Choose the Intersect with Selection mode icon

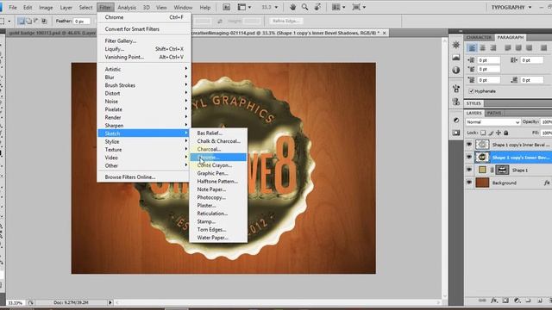(44, 21)
